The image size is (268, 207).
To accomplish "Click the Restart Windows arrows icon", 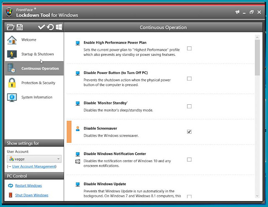I will click(x=10, y=186).
